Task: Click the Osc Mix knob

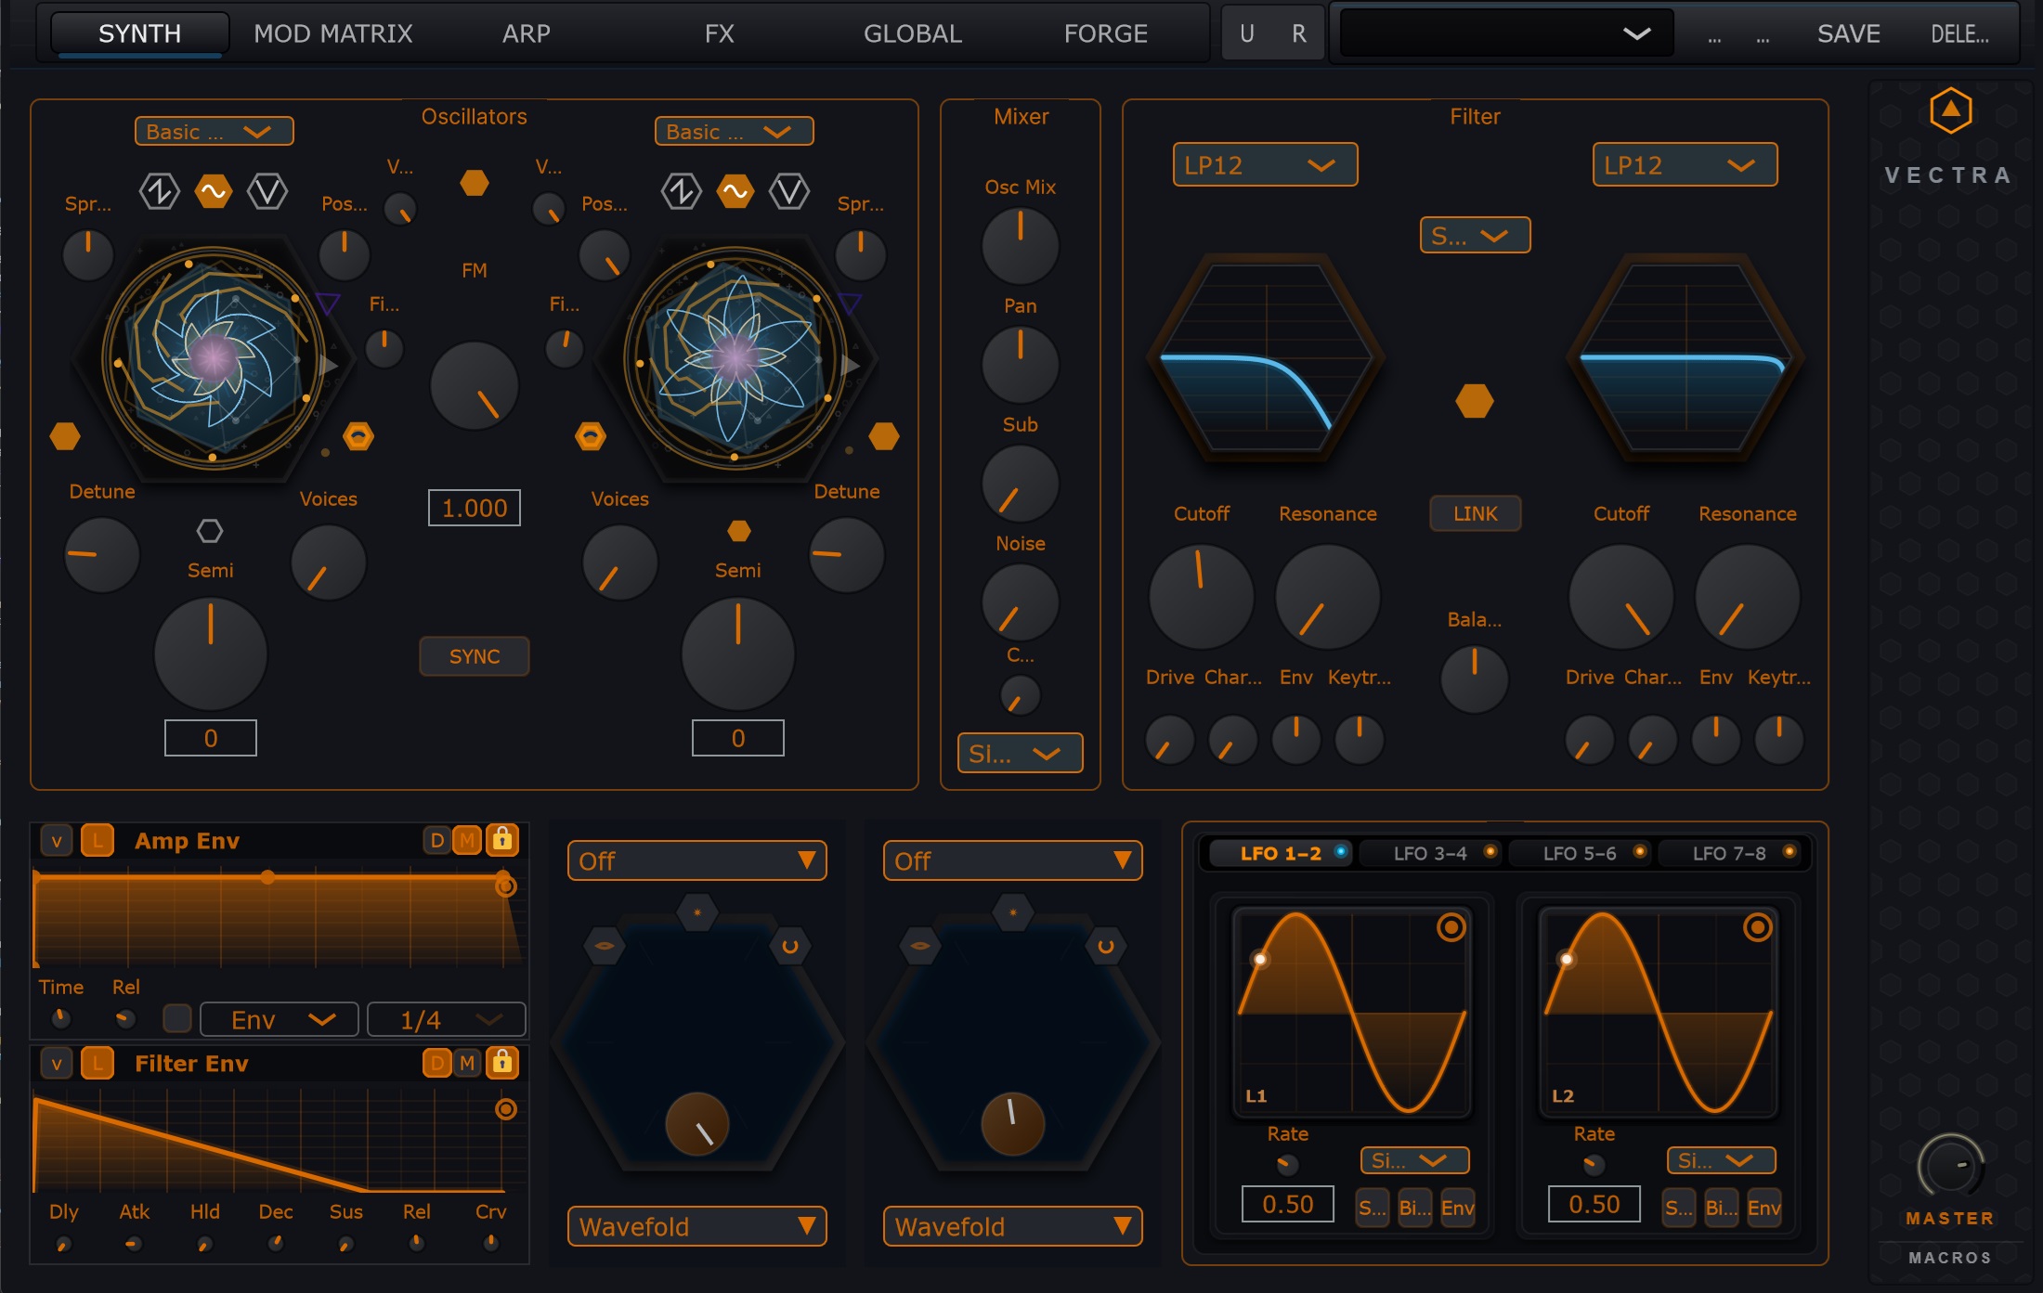Action: click(1020, 245)
